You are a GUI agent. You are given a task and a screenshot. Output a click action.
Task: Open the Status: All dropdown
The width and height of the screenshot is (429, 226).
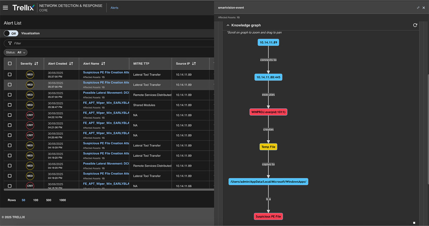pos(16,52)
